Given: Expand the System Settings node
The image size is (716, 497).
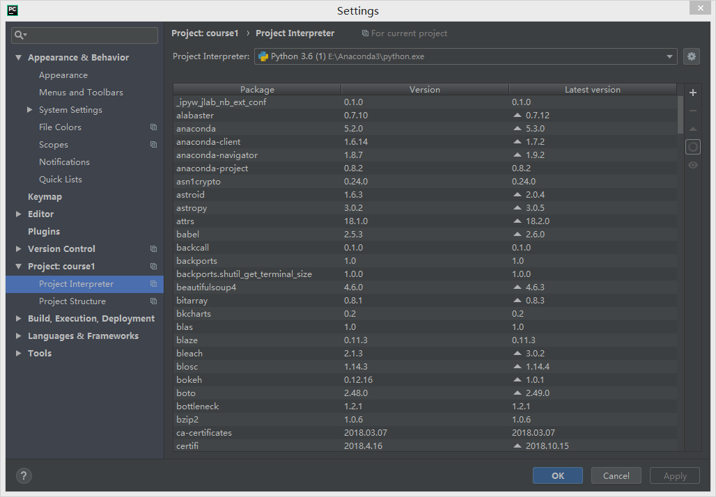Looking at the screenshot, I should tap(30, 109).
